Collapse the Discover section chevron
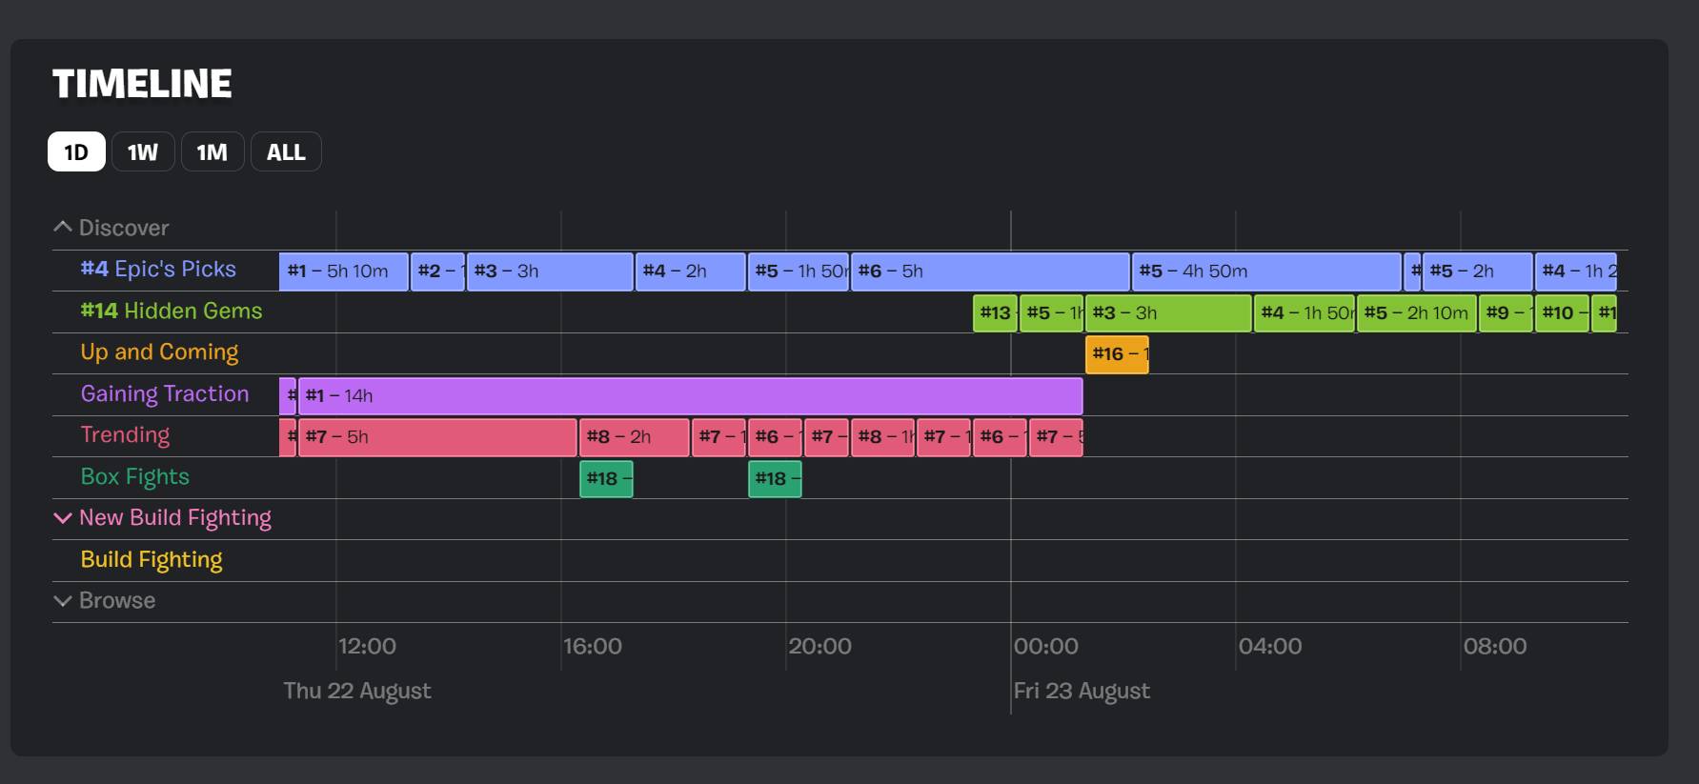The height and width of the screenshot is (784, 1699). [x=63, y=227]
